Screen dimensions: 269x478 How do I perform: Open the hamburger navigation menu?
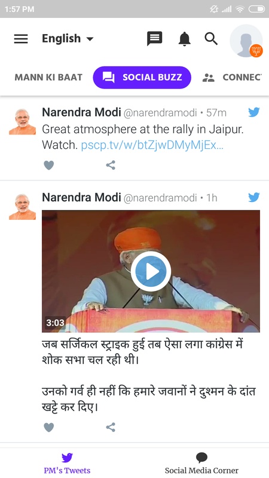[x=21, y=39]
